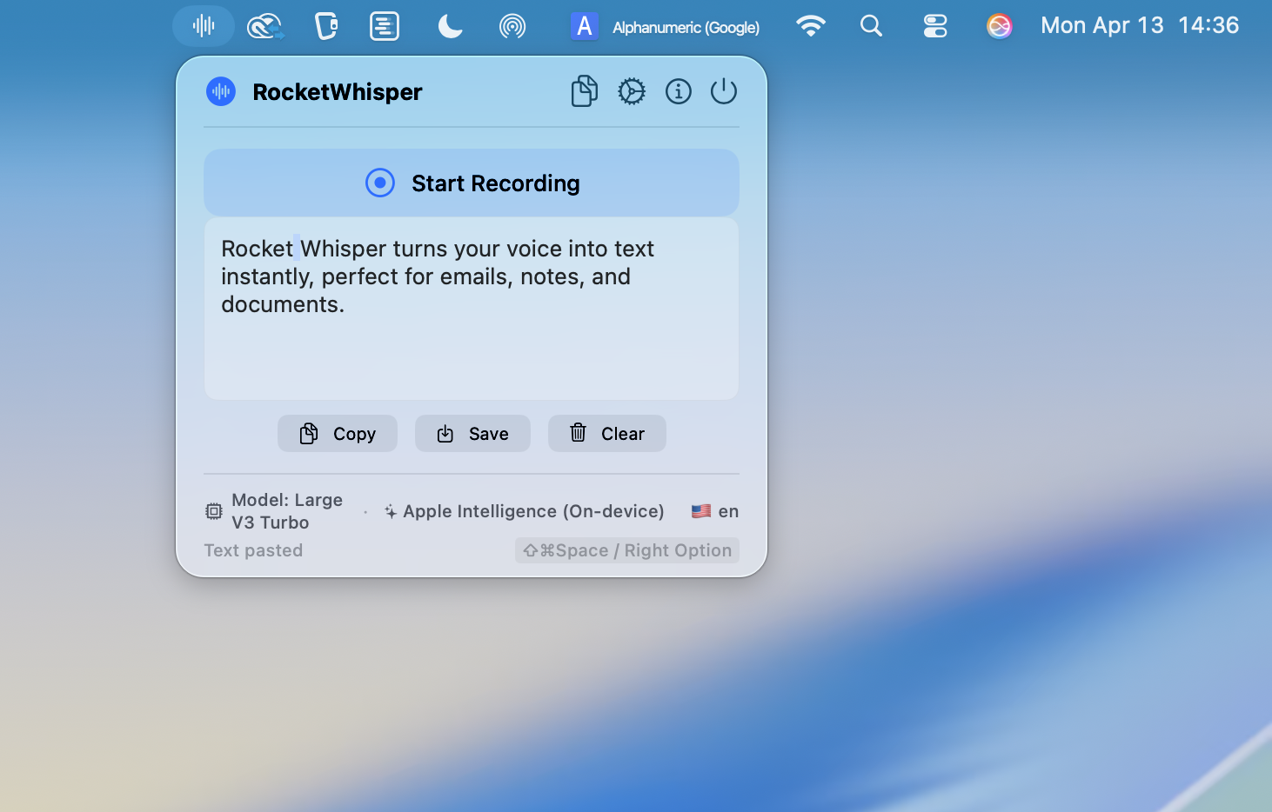Click the ⇧⌘Space / Right Option shortcut badge

point(627,550)
